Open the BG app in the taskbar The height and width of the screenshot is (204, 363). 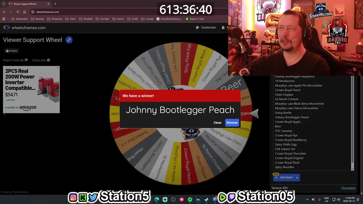(x=198, y=199)
